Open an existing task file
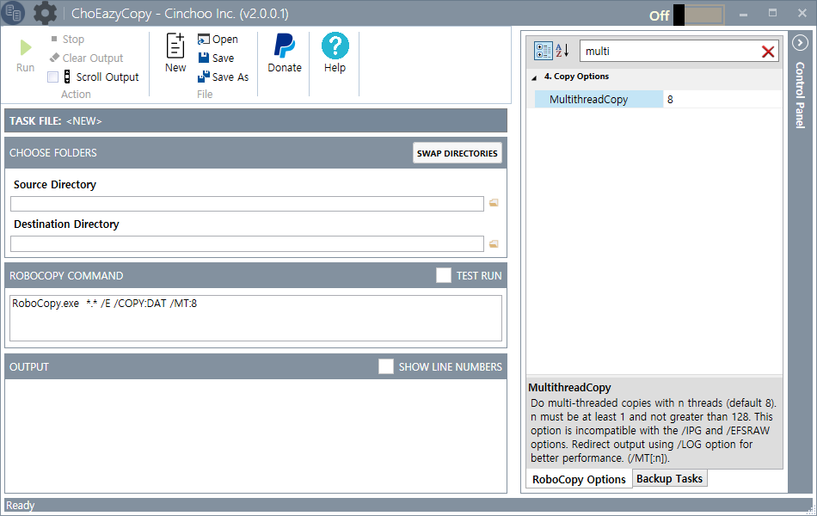 tap(218, 39)
